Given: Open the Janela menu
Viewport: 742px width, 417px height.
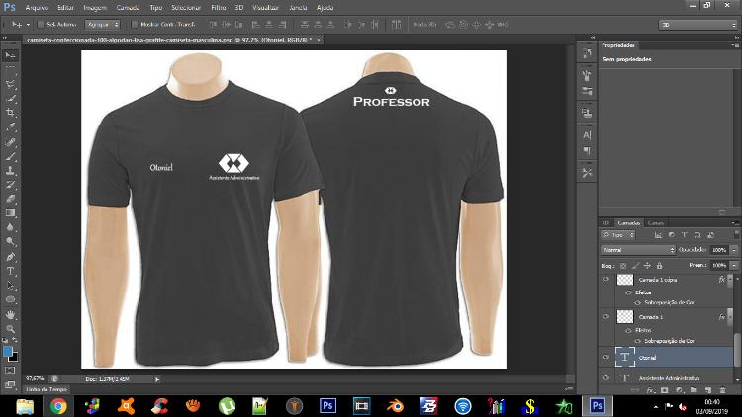Looking at the screenshot, I should (x=298, y=8).
